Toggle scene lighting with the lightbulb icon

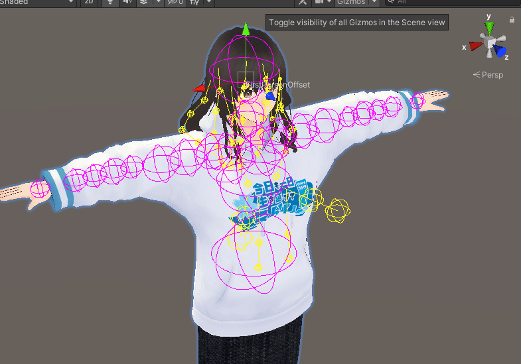click(110, 2)
